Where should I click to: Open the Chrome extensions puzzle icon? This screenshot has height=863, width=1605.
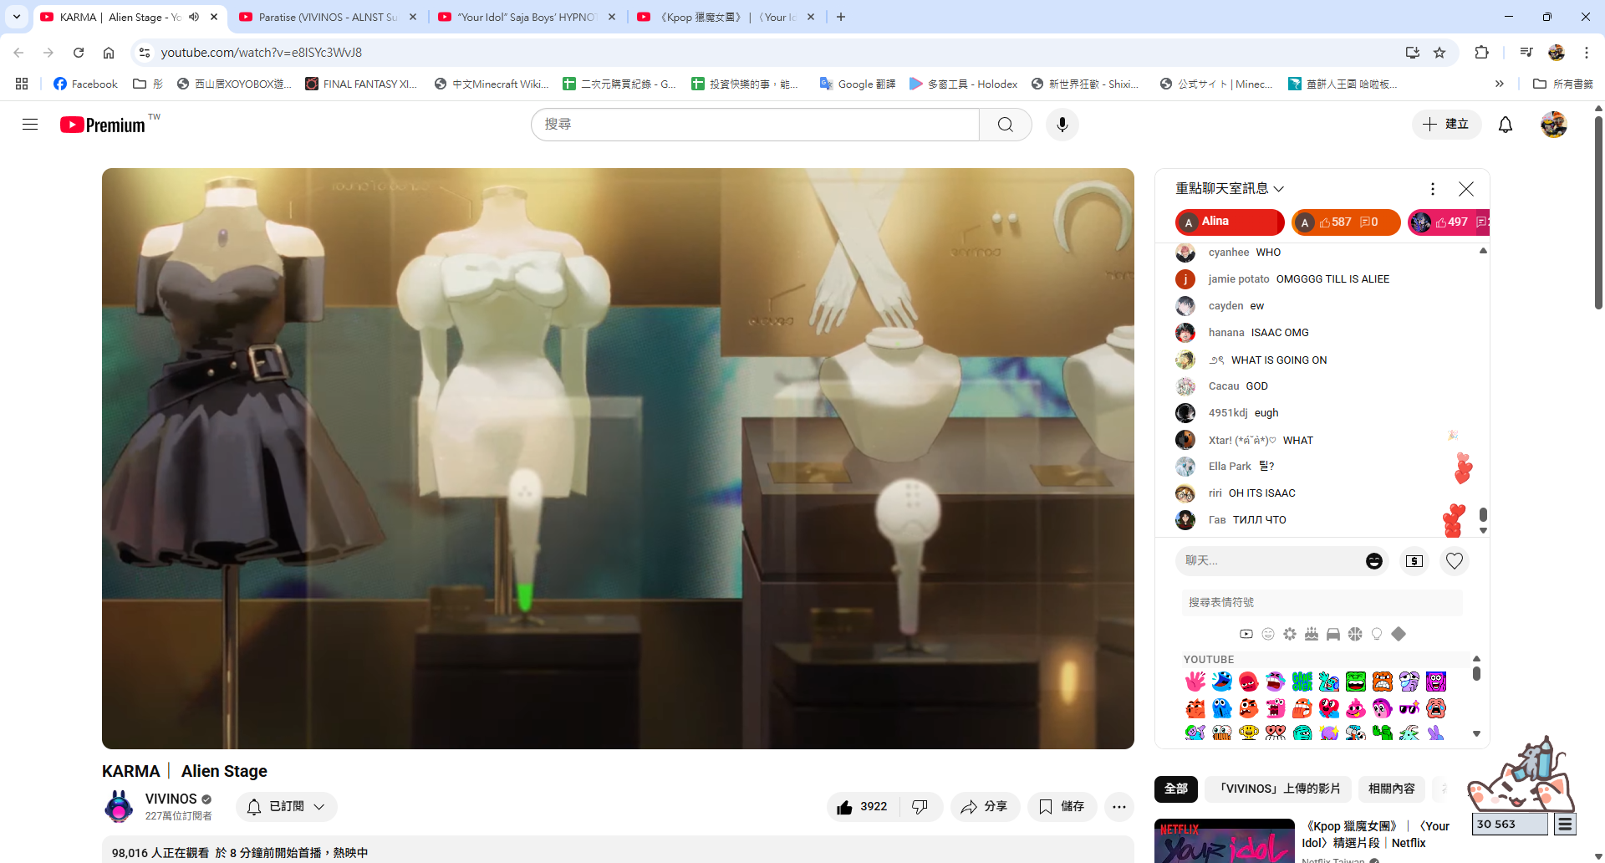pos(1481,52)
